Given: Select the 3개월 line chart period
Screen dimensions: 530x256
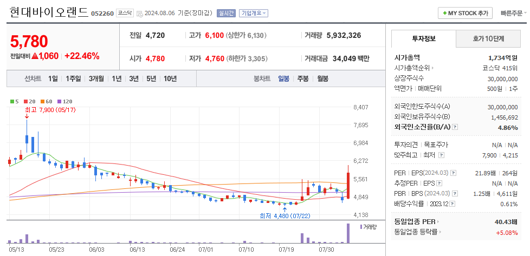Looking at the screenshot, I should 96,78.
